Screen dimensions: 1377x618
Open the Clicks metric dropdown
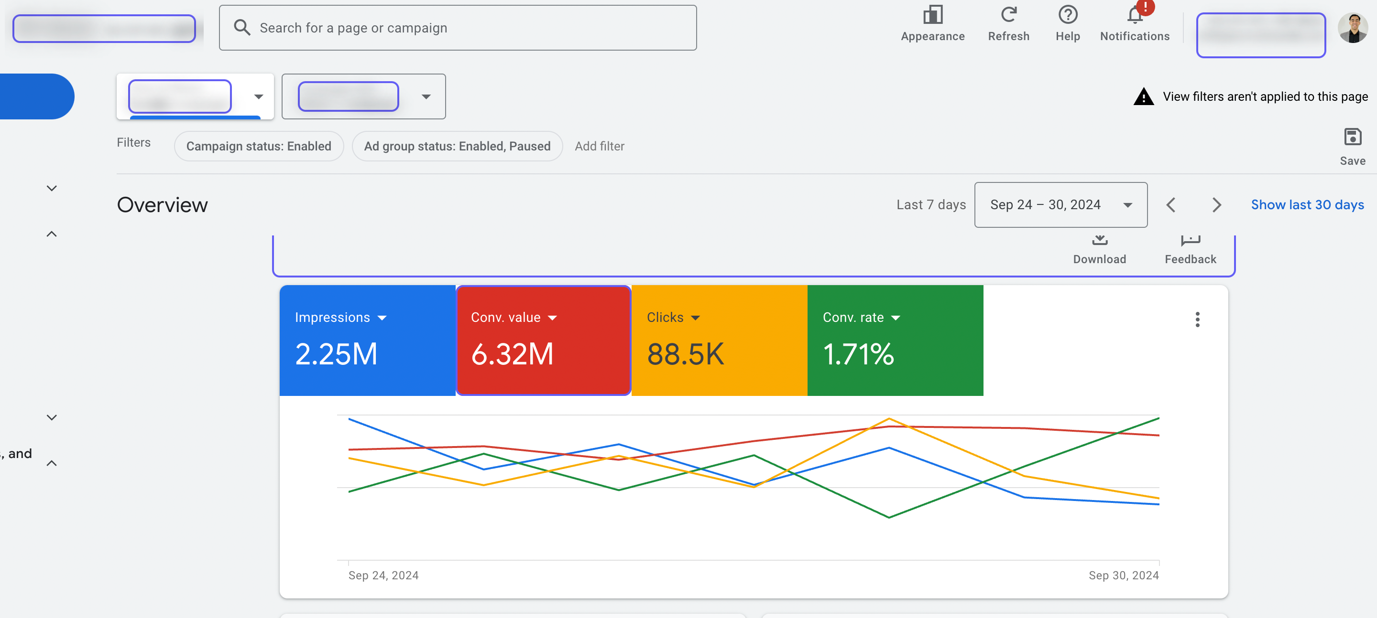click(x=695, y=318)
